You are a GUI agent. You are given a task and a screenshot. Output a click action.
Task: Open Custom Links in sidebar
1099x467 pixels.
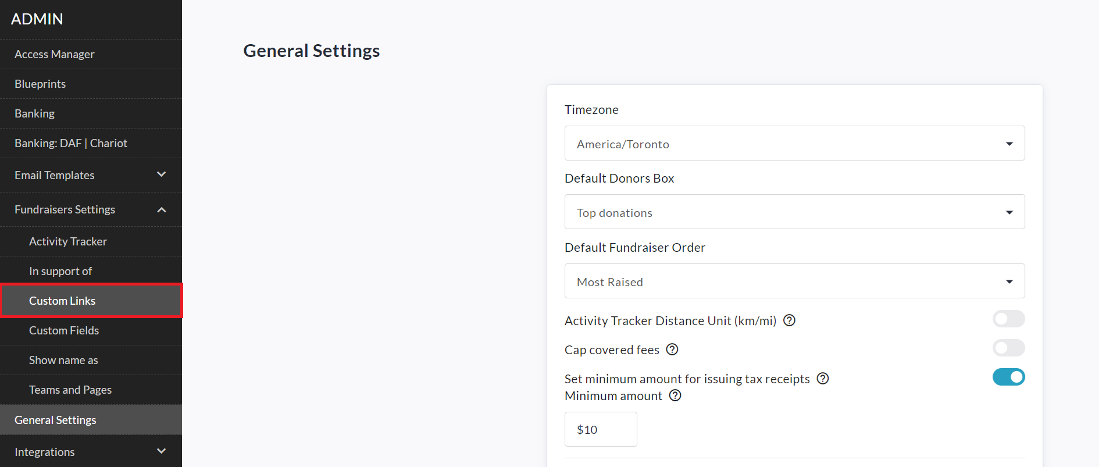(x=62, y=301)
